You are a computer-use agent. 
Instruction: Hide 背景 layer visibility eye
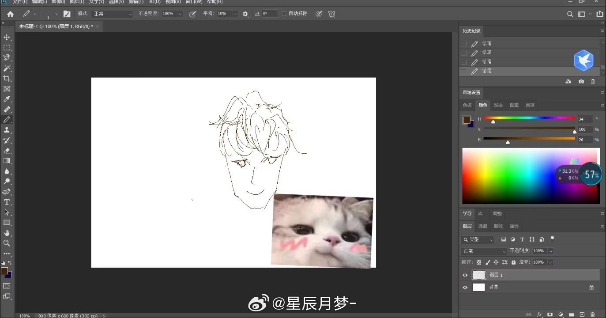pyautogui.click(x=465, y=287)
